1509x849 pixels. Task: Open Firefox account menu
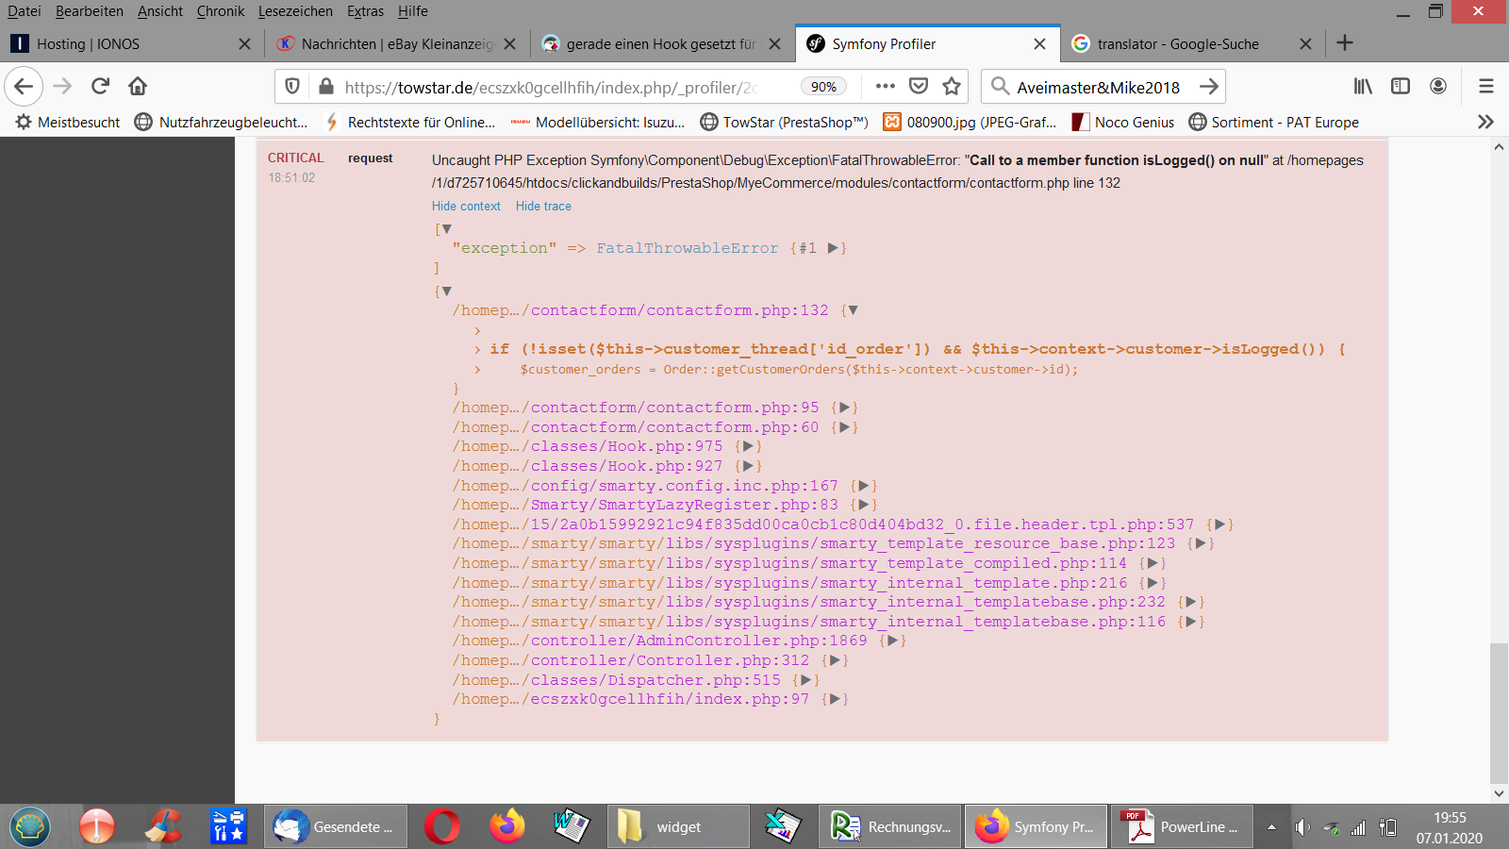pyautogui.click(x=1438, y=87)
